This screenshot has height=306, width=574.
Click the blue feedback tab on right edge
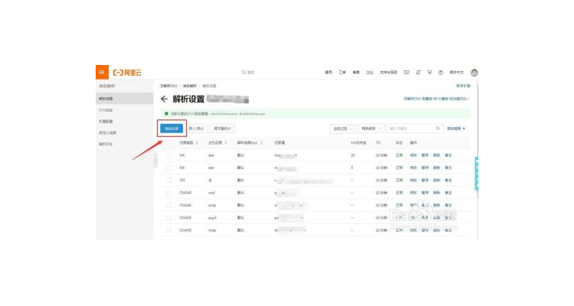[476, 173]
